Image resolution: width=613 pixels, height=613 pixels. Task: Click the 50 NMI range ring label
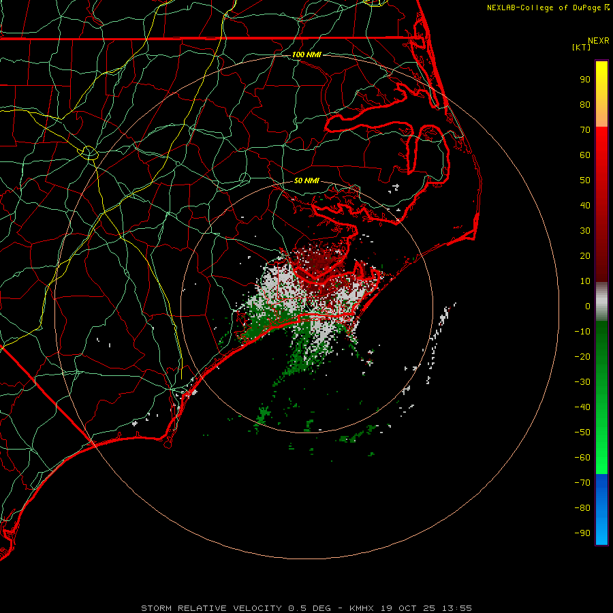pyautogui.click(x=306, y=180)
